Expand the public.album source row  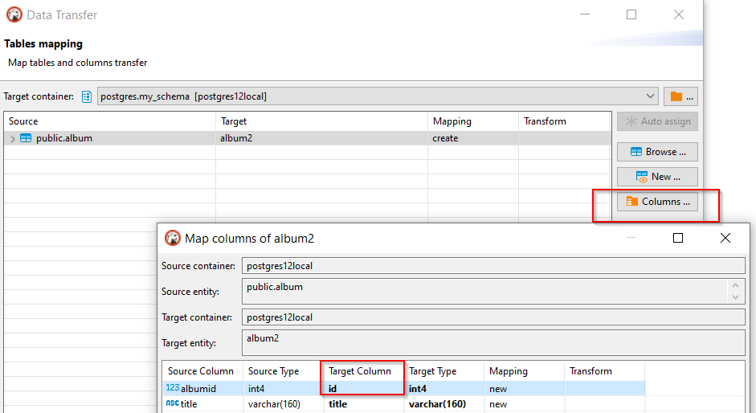13,139
